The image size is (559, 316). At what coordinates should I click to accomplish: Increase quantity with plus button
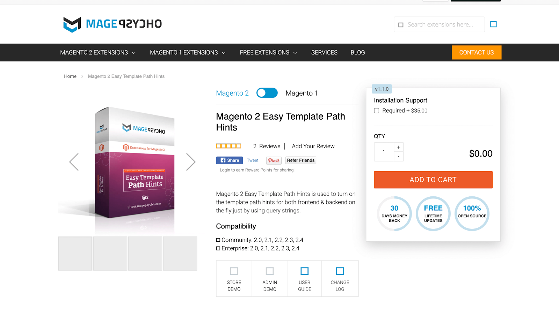pos(399,147)
